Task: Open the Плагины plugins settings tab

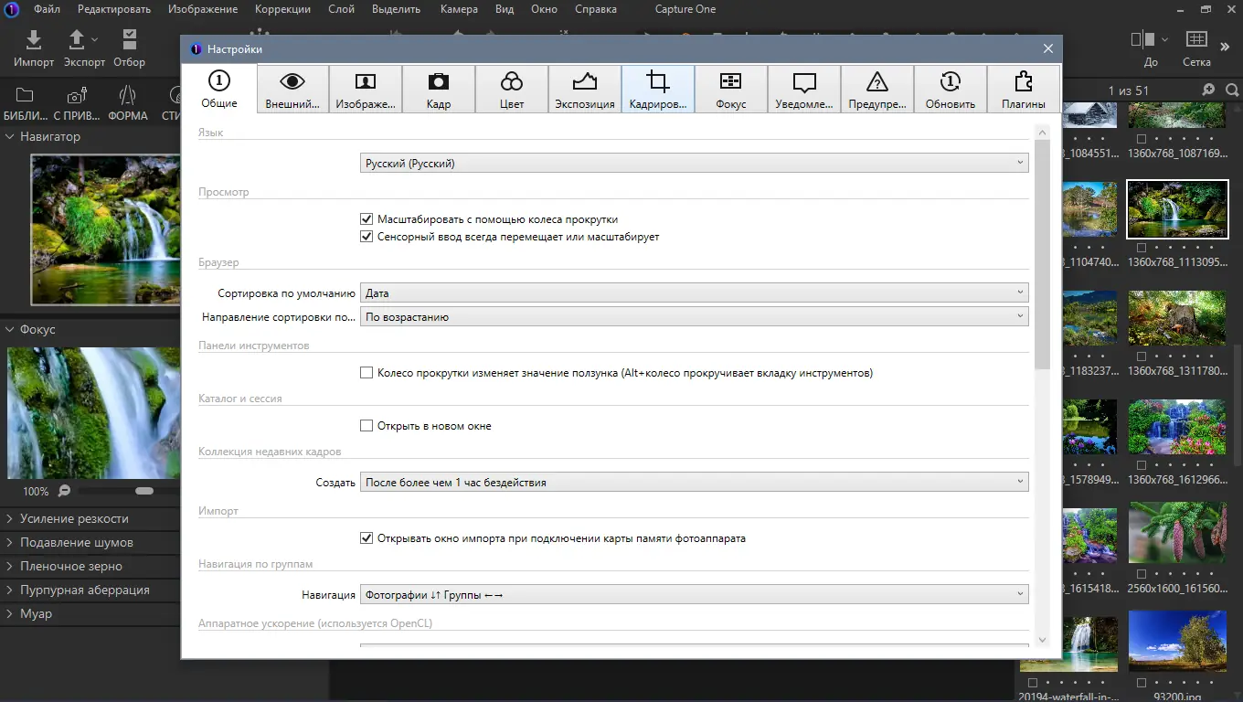Action: point(1024,90)
